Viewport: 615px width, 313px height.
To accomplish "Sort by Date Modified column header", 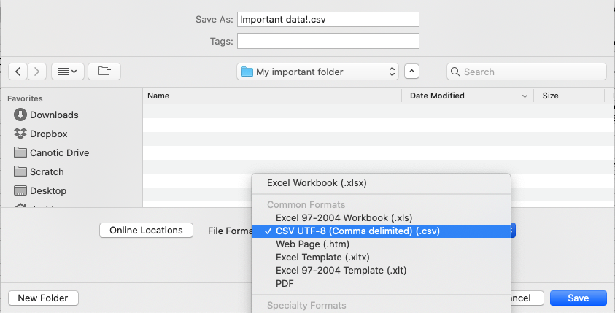I will [x=468, y=96].
